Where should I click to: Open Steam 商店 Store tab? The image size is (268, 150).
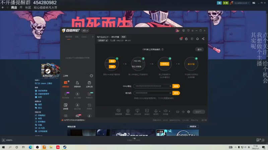[14, 7]
